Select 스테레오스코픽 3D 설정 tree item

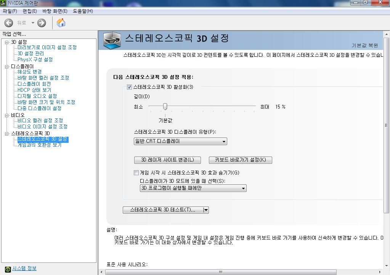[x=42, y=139]
